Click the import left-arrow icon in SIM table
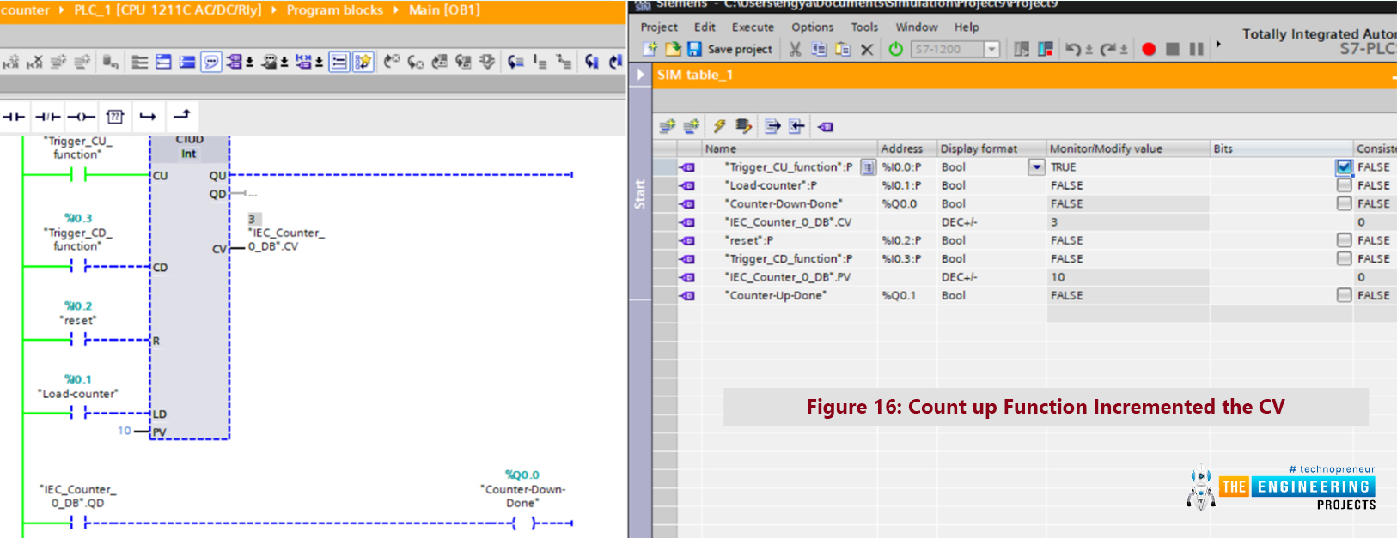The width and height of the screenshot is (1397, 538). [x=796, y=126]
